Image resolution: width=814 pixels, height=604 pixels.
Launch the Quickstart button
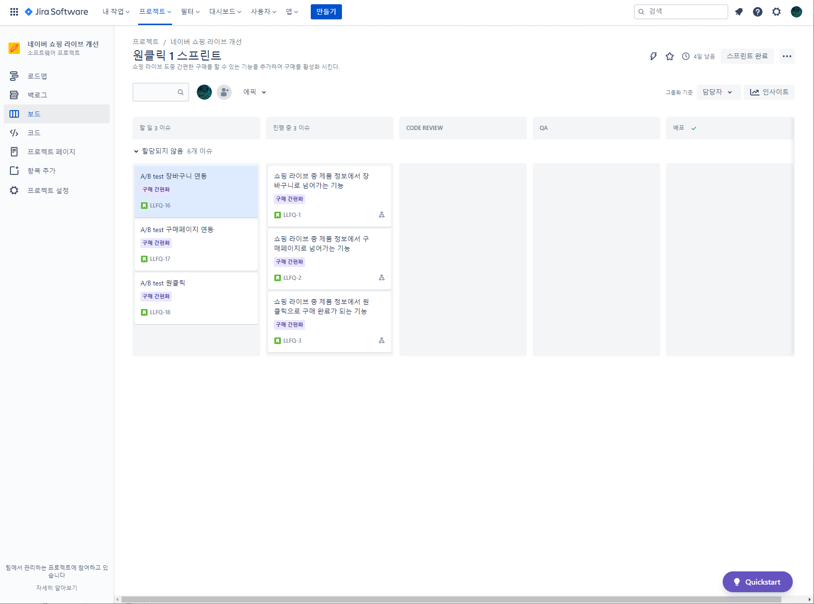tap(758, 582)
